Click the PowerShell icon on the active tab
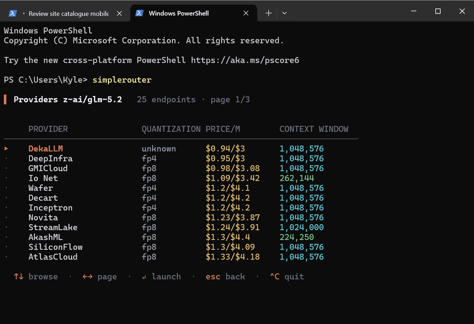 click(139, 13)
